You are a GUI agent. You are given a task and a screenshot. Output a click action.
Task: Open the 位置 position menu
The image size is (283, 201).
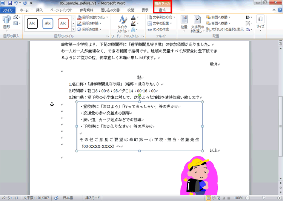(x=184, y=24)
